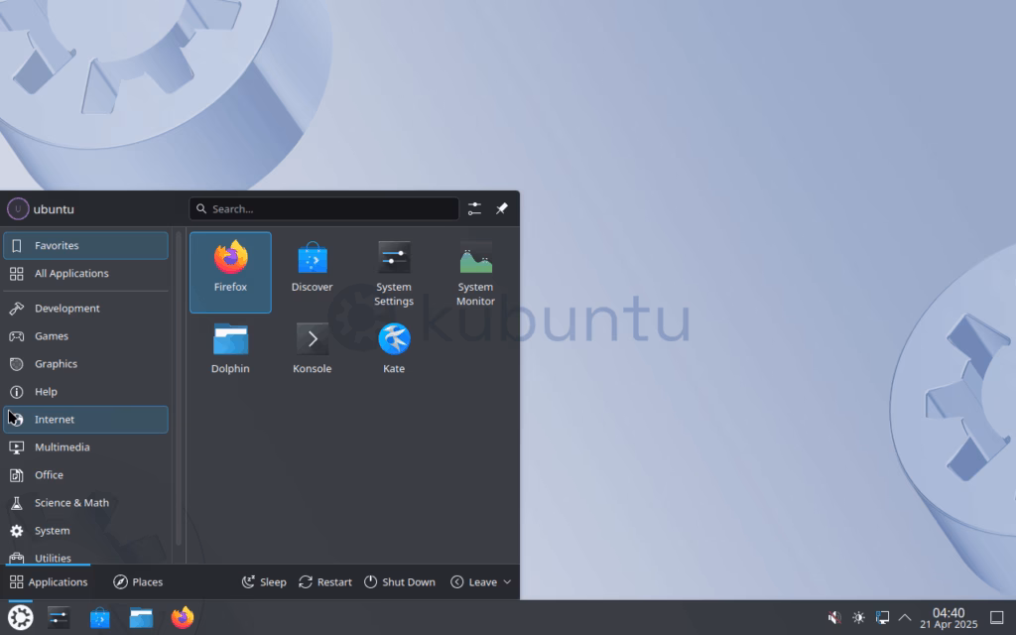The width and height of the screenshot is (1016, 635).
Task: Open the Science & Math category
Action: point(85,503)
